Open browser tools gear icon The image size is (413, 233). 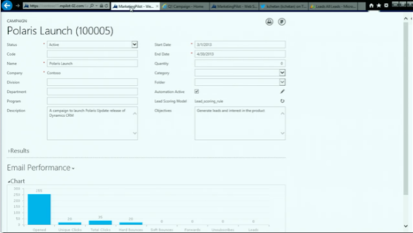386,6
